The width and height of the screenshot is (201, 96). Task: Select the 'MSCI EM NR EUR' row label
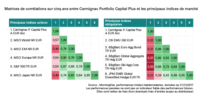[24, 49]
